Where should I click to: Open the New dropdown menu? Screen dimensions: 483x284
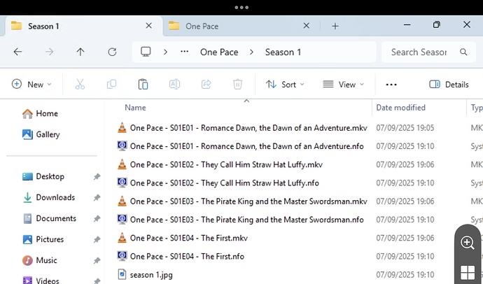coord(31,85)
